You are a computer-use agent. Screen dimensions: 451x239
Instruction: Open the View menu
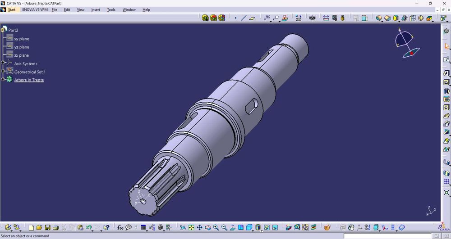81,10
